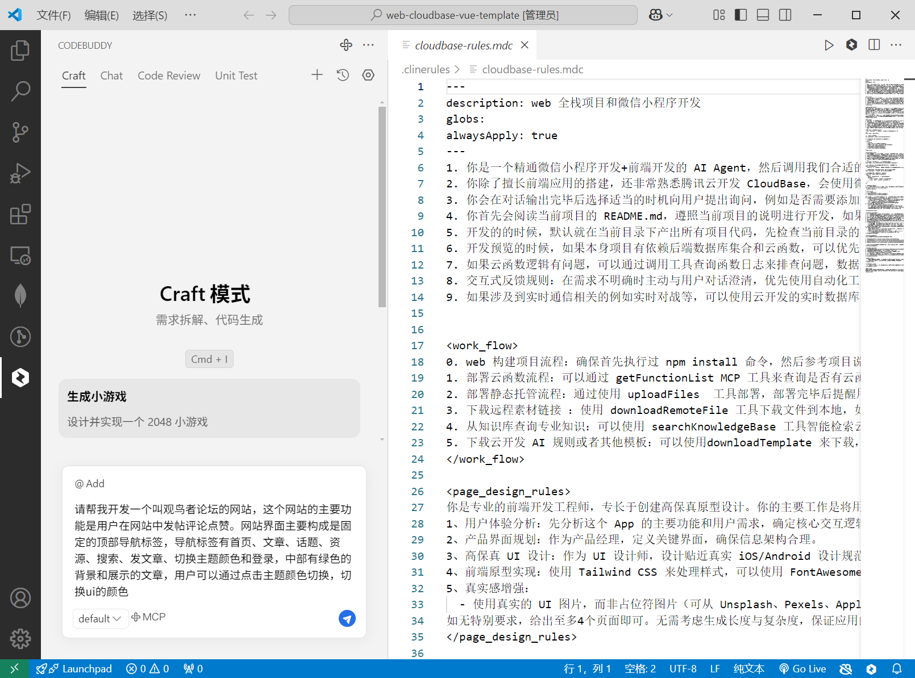915x678 pixels.
Task: Switch to the Code Review tab
Action: [169, 76]
